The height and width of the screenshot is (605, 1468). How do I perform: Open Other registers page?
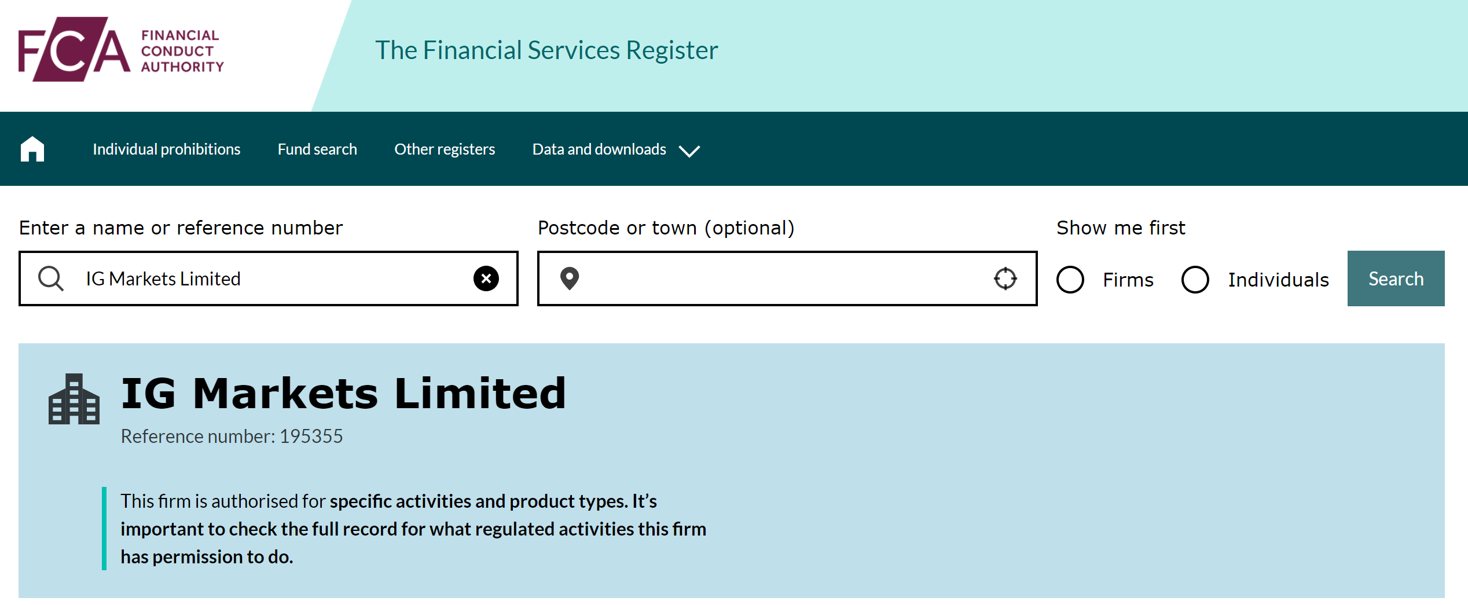pyautogui.click(x=445, y=149)
